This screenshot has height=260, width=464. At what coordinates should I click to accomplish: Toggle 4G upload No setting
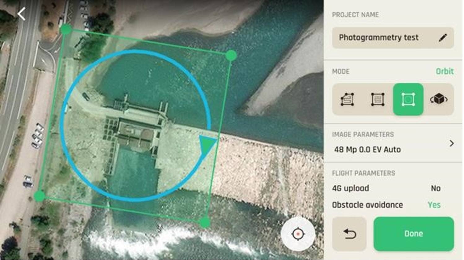point(436,188)
